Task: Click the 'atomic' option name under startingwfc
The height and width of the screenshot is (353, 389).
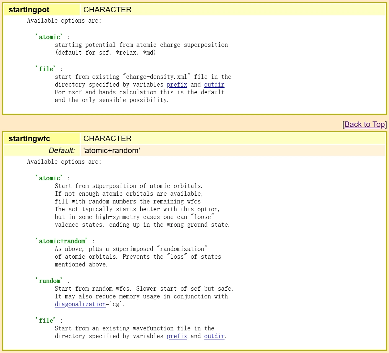Action: (x=49, y=178)
